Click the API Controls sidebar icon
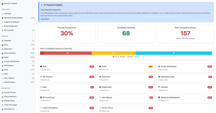 (x=2, y=30)
